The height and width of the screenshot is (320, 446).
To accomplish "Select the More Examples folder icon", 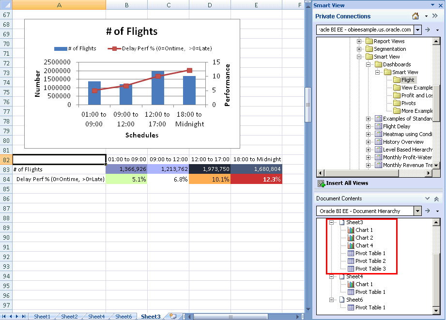I will pos(397,111).
